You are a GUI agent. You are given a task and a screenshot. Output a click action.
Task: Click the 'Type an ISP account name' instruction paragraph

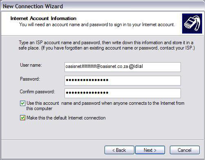(107, 45)
